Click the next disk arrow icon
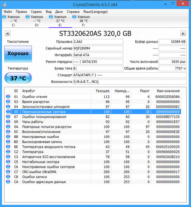This screenshot has width=191, height=207. pos(183,34)
